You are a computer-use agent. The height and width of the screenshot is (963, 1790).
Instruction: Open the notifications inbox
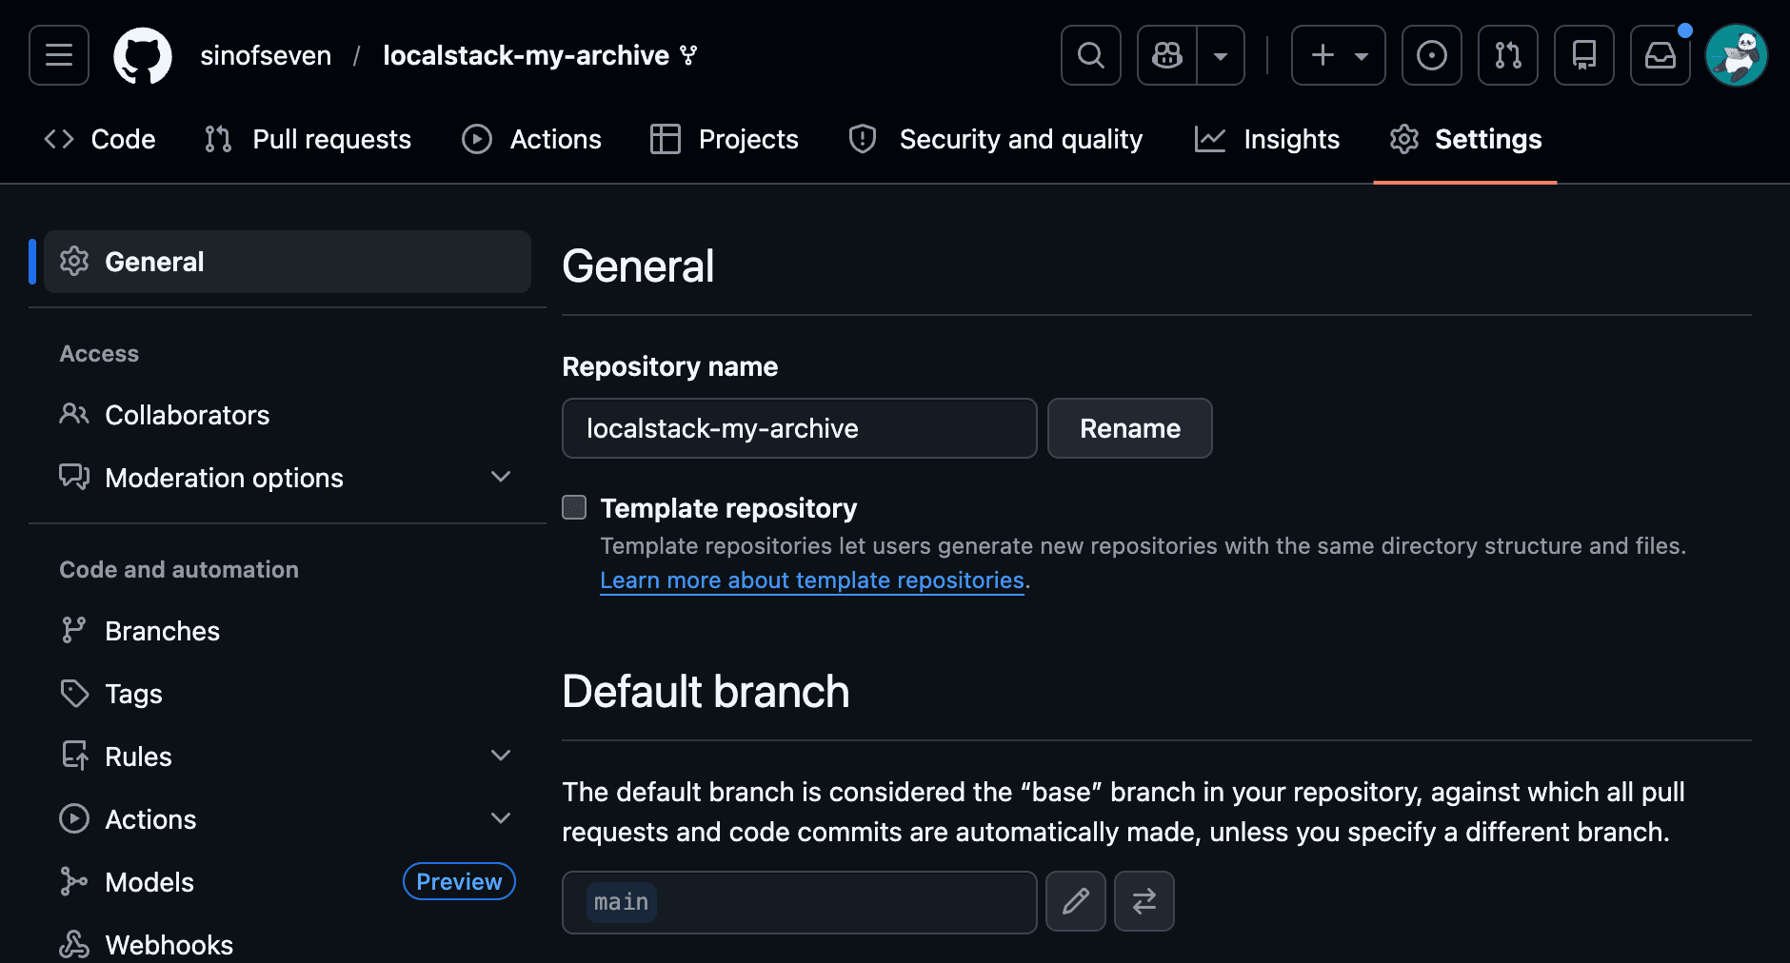pyautogui.click(x=1660, y=55)
